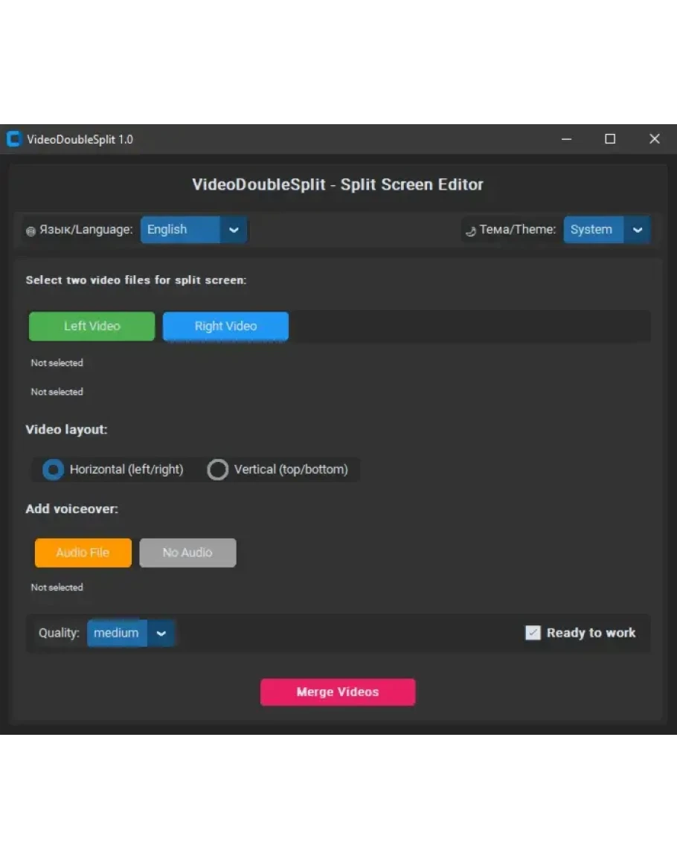
Task: Select the Horizontal (left/right) layout option
Action: 54,469
